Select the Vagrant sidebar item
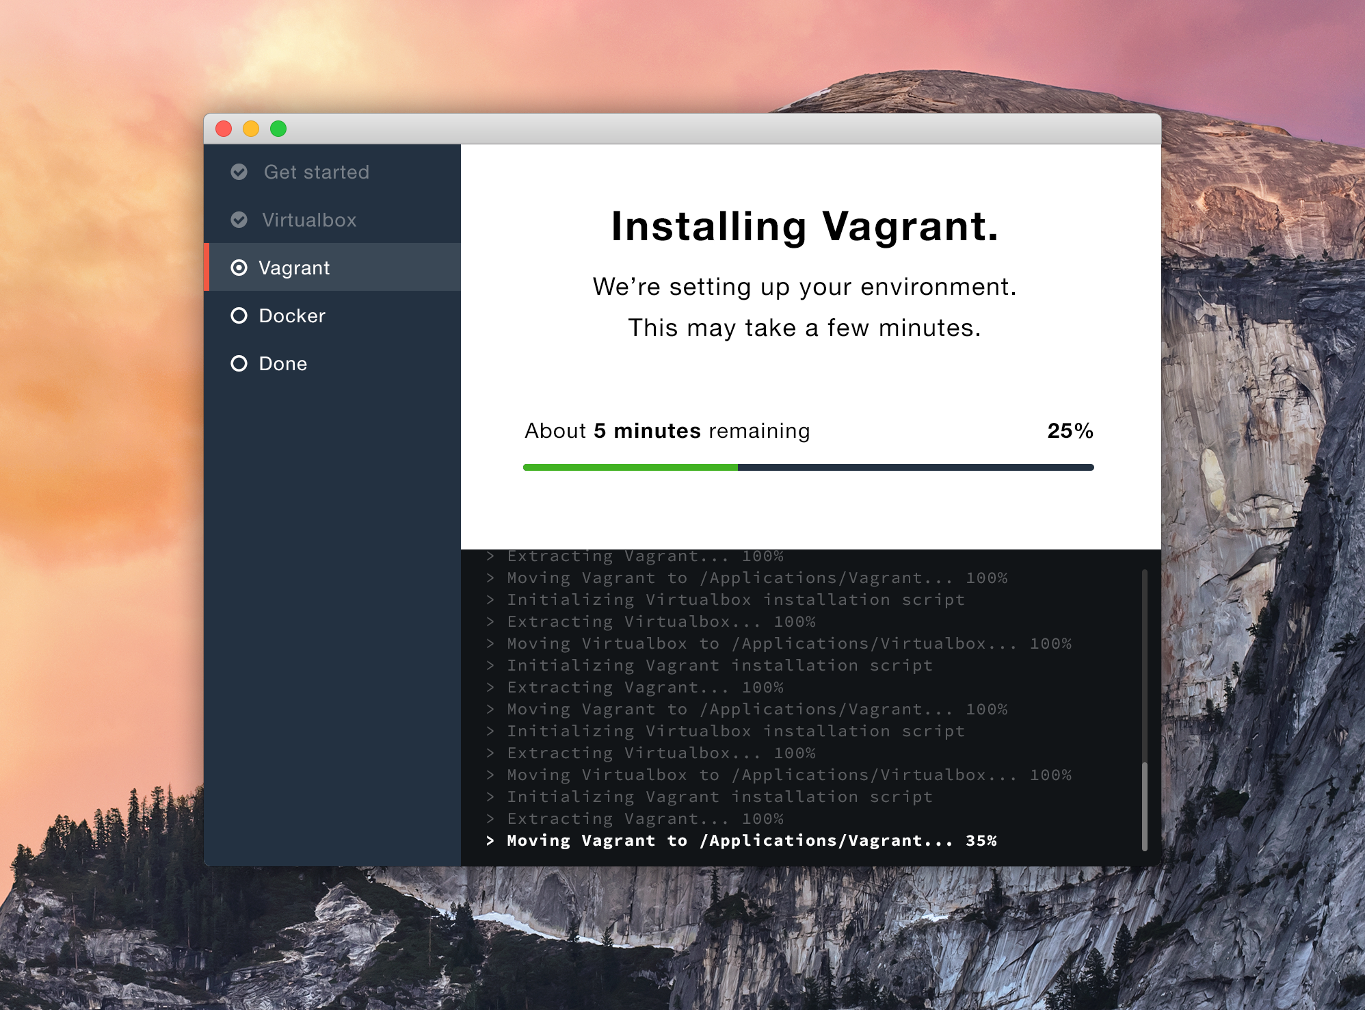 [x=294, y=268]
